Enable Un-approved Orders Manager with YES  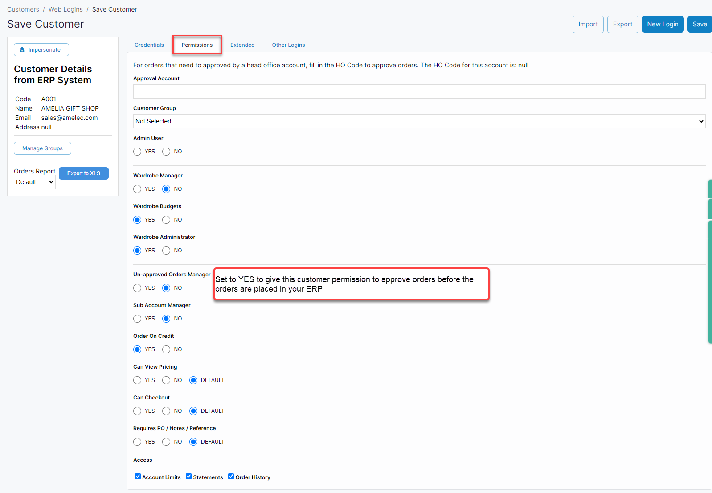pyautogui.click(x=137, y=288)
